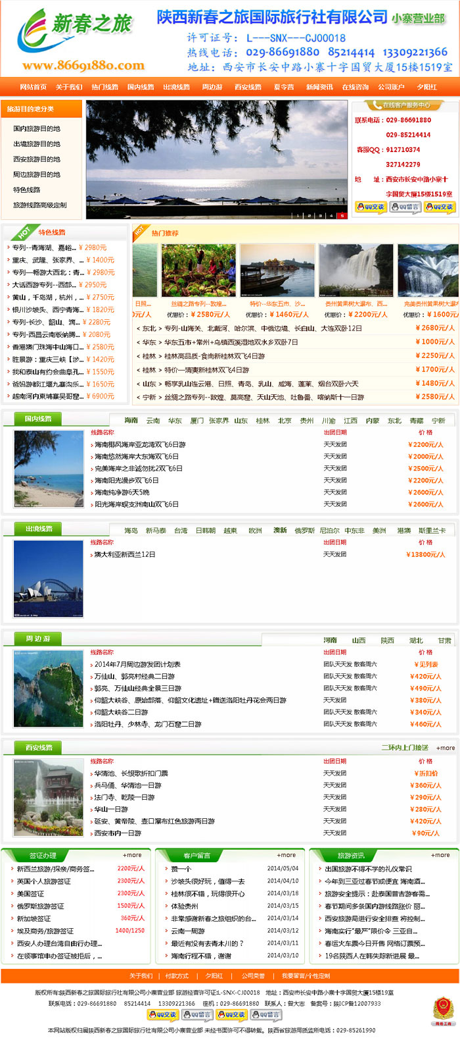This screenshot has width=460, height=1042.
Task: Select banner slide 5 indicator
Action: point(342,215)
